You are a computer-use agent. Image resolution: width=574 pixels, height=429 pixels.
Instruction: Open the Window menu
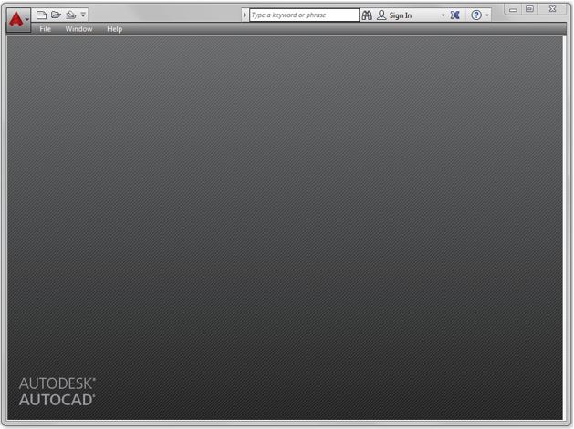[78, 29]
